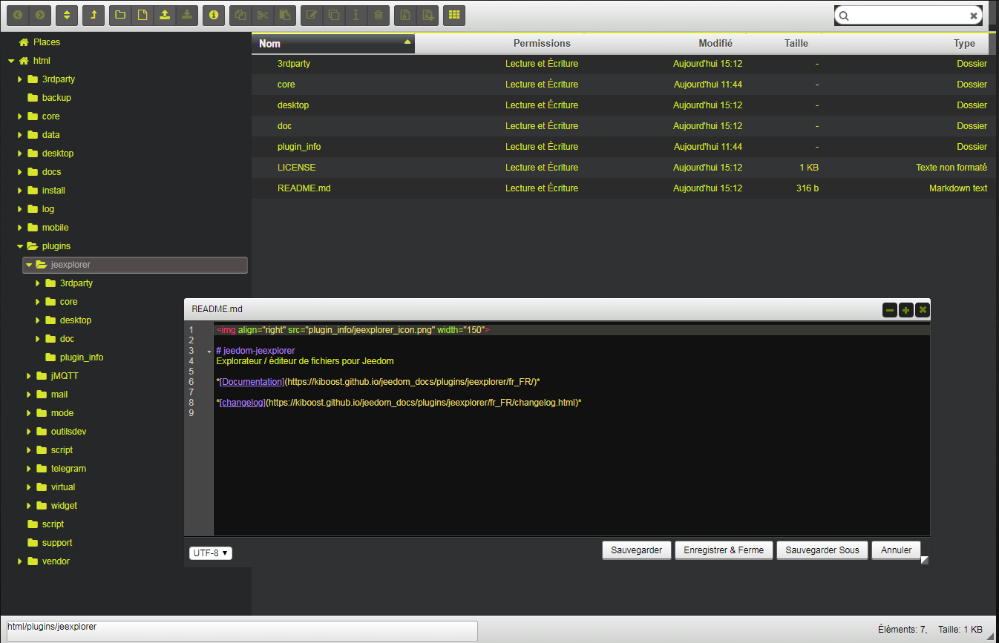The height and width of the screenshot is (643, 999).
Task: Click the up-down arrows toolbar icon
Action: [x=67, y=15]
